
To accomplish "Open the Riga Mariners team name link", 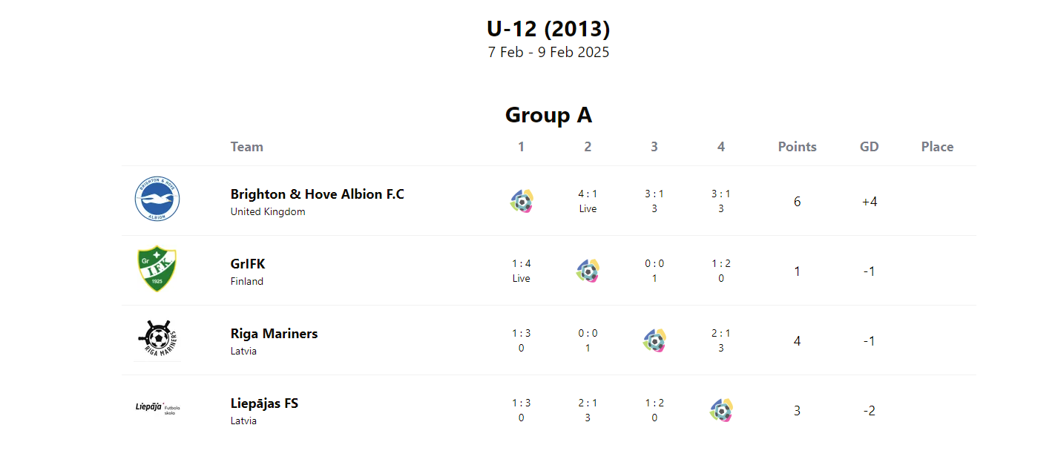I will pos(275,333).
